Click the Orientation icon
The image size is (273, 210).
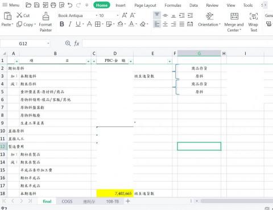(x=209, y=16)
